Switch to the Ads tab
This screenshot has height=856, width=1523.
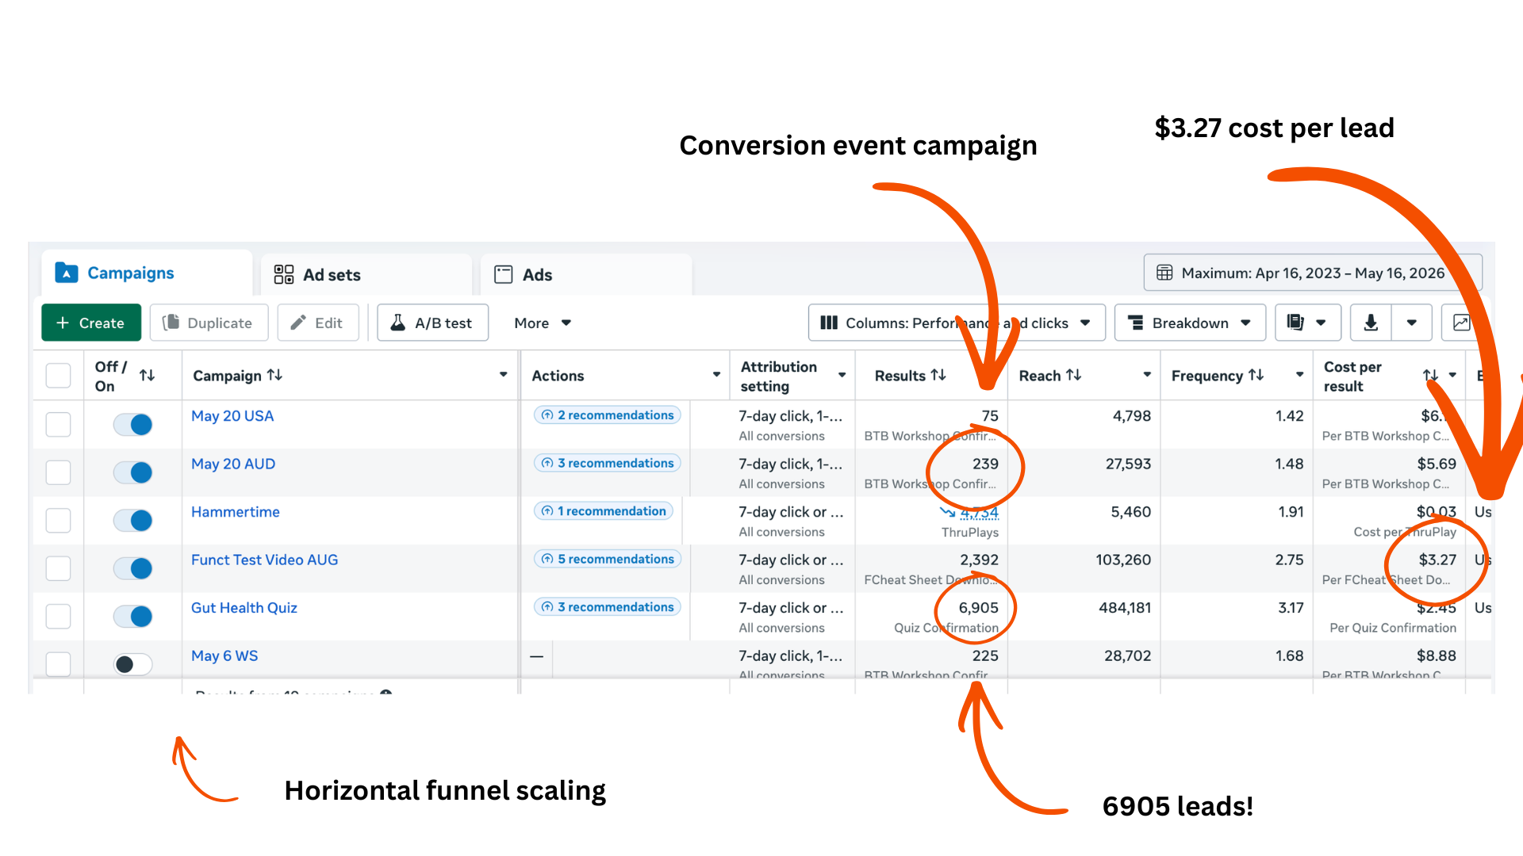pyautogui.click(x=586, y=275)
